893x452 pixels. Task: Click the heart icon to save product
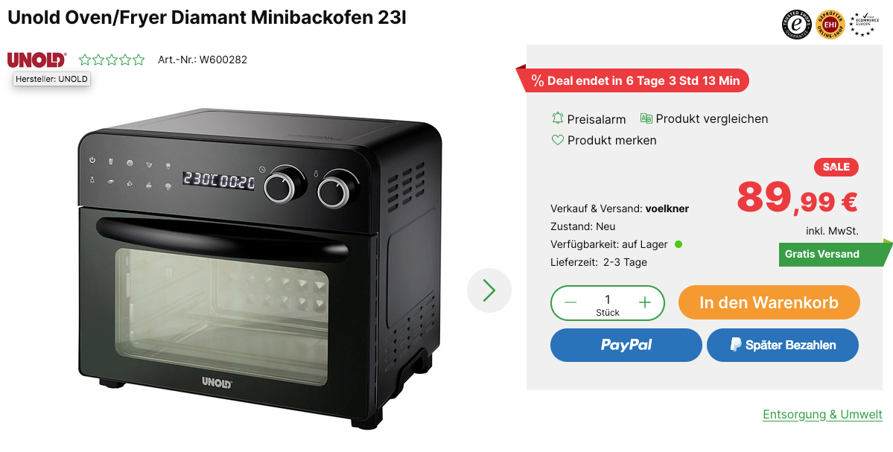[558, 140]
